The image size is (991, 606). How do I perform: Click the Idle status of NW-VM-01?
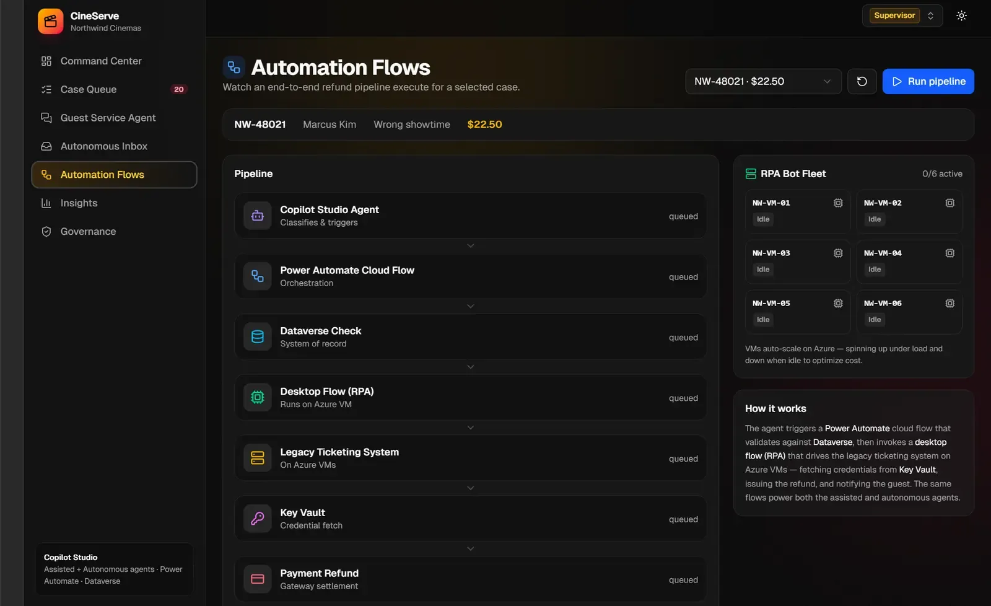(x=763, y=219)
